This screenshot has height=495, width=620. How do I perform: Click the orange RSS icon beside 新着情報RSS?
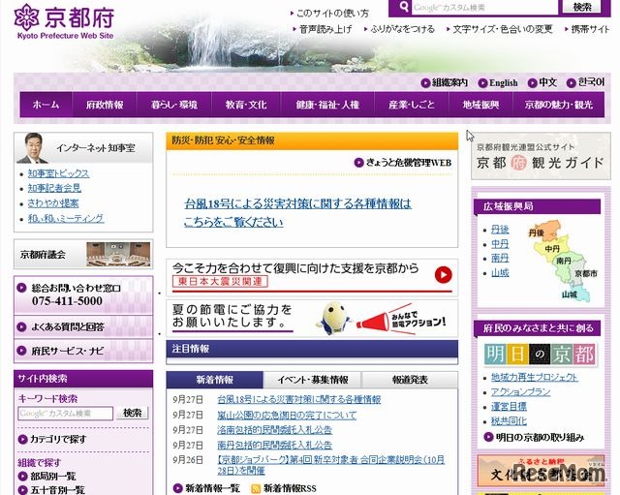point(256,488)
